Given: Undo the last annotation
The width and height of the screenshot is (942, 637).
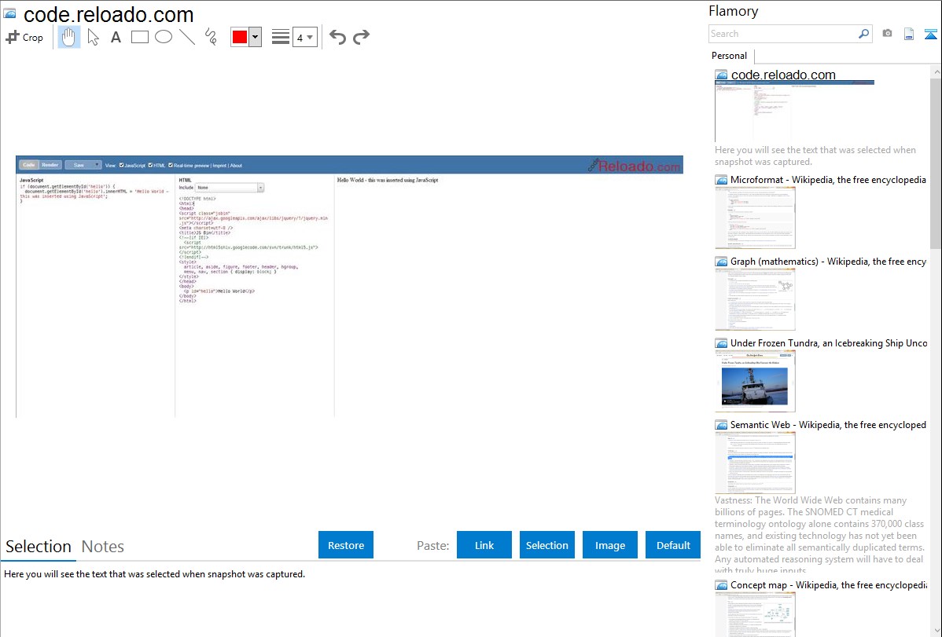Looking at the screenshot, I should coord(337,37).
